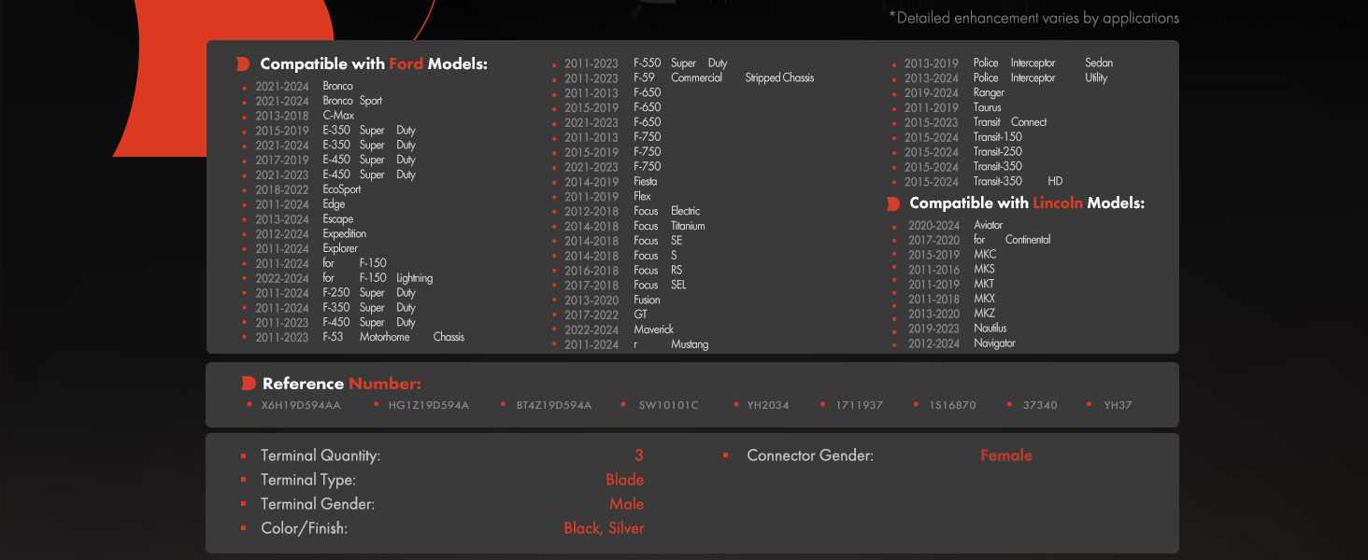The height and width of the screenshot is (560, 1368).
Task: Click reference number 'YH2034'
Action: (x=768, y=405)
